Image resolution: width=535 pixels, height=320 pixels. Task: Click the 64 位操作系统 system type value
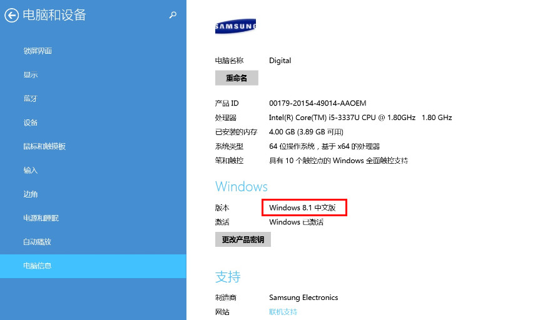(324, 146)
